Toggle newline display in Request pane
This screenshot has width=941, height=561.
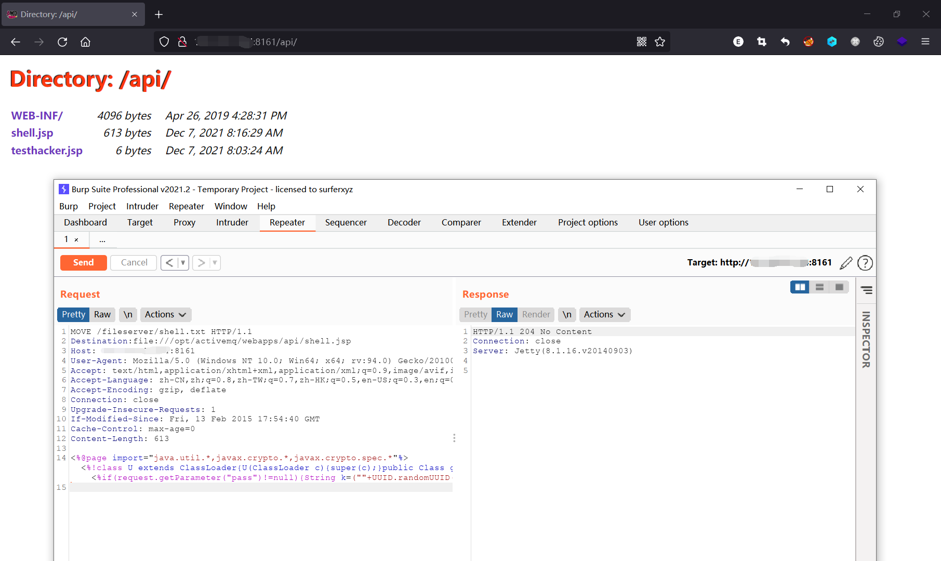click(x=128, y=315)
